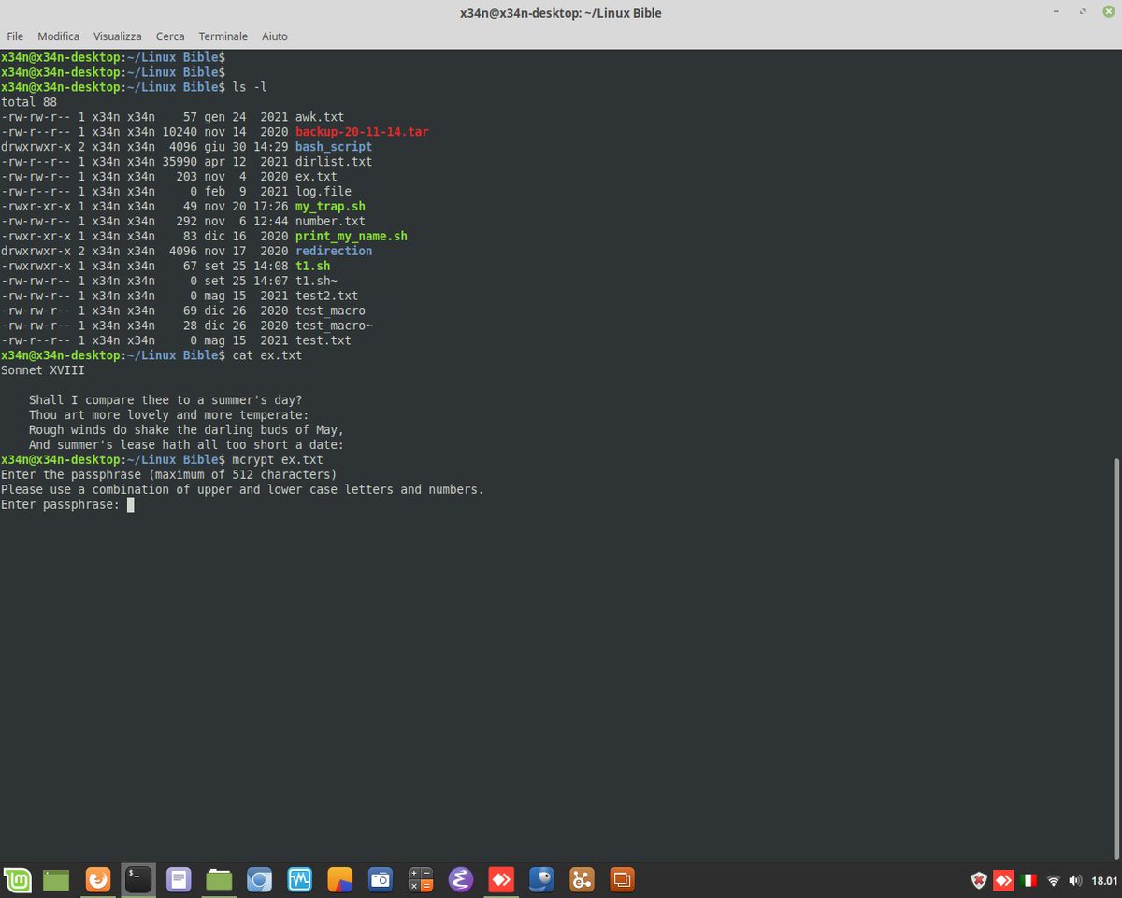The height and width of the screenshot is (898, 1122).
Task: Open the screenshot tool from the taskbar
Action: point(380,879)
